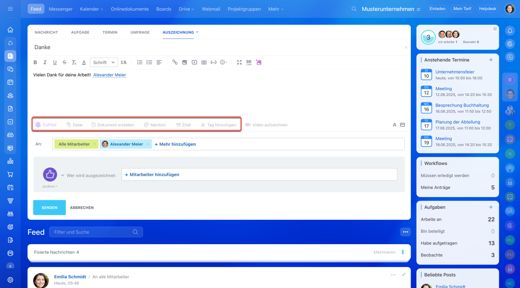Screen dimensions: 520x288
Task: Insert a numbered list
Action: tap(140, 62)
